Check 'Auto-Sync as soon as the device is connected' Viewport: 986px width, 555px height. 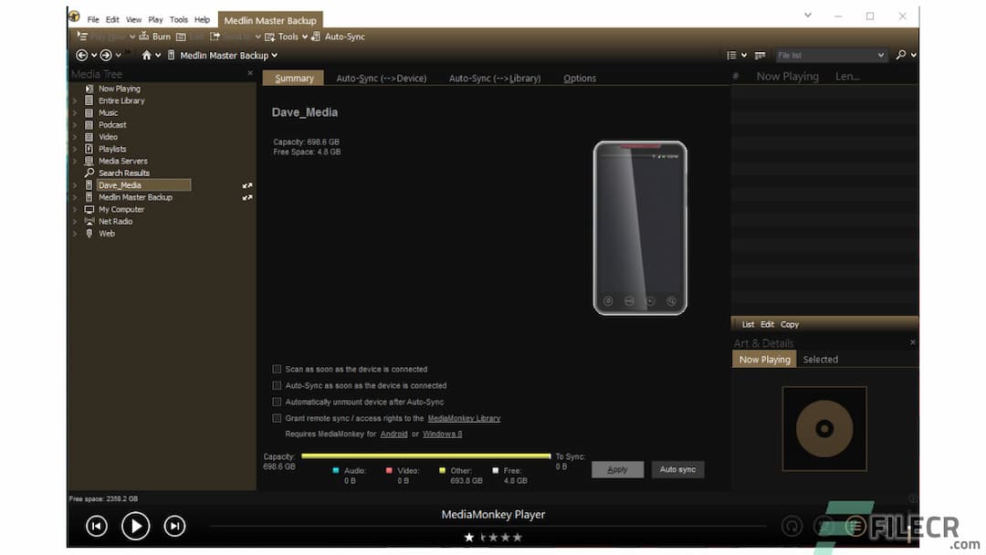point(277,385)
